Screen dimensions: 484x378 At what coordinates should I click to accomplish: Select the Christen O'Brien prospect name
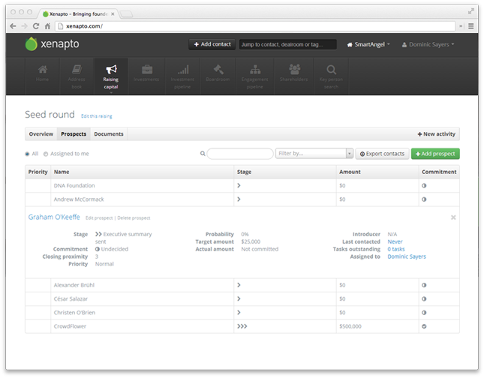pos(74,313)
